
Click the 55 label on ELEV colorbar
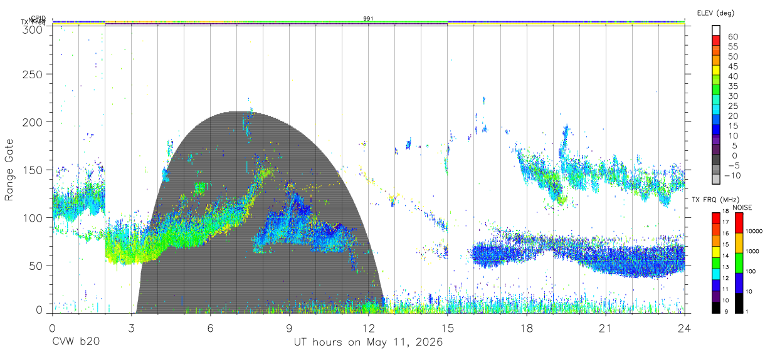[732, 47]
